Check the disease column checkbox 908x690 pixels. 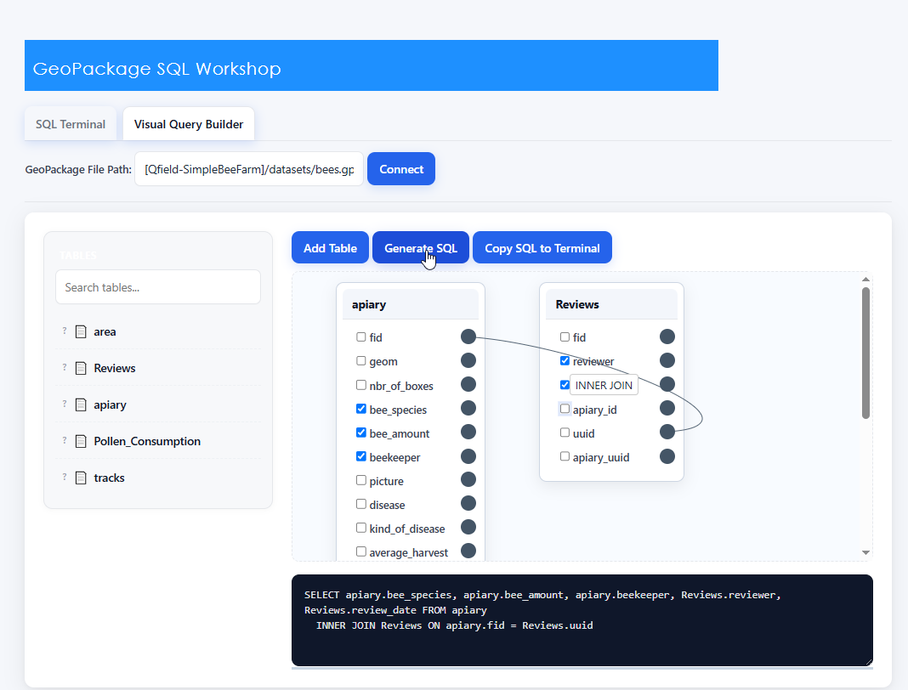tap(361, 504)
